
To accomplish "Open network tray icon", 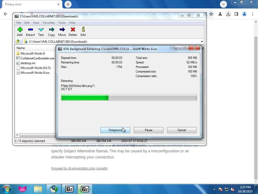I will pyautogui.click(x=227, y=189).
